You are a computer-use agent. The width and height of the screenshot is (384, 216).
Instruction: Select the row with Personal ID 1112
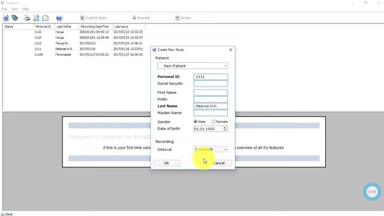(73, 43)
